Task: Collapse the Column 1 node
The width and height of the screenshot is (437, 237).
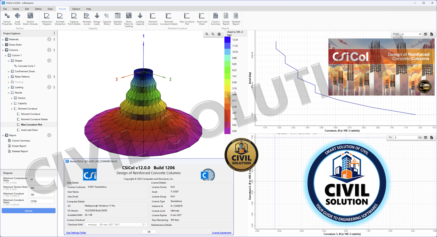Action: click(6, 56)
